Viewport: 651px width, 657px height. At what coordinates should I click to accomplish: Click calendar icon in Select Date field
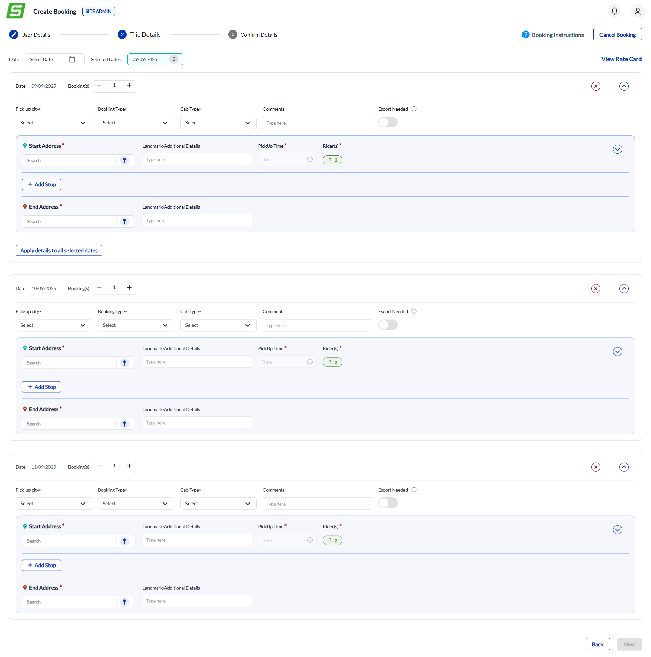click(x=72, y=59)
